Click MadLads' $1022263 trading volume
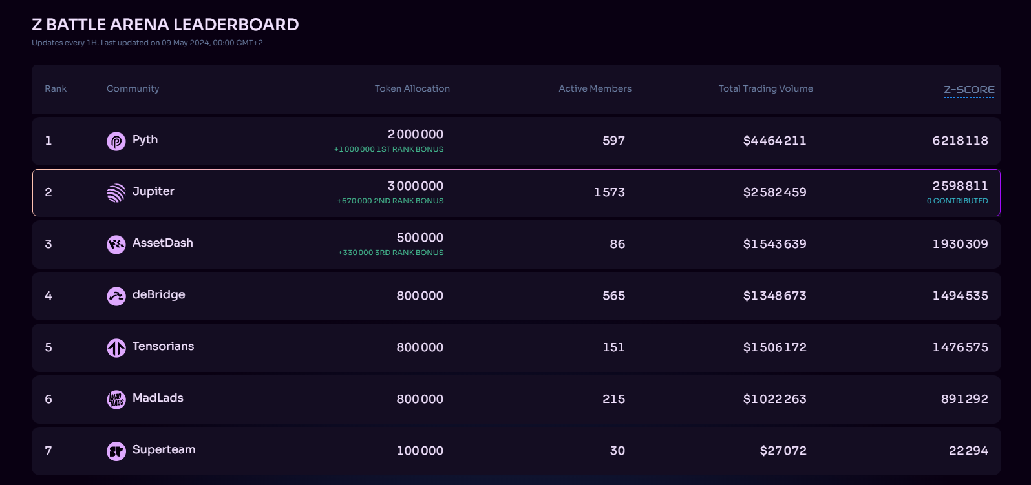Image resolution: width=1031 pixels, height=485 pixels. (x=774, y=399)
